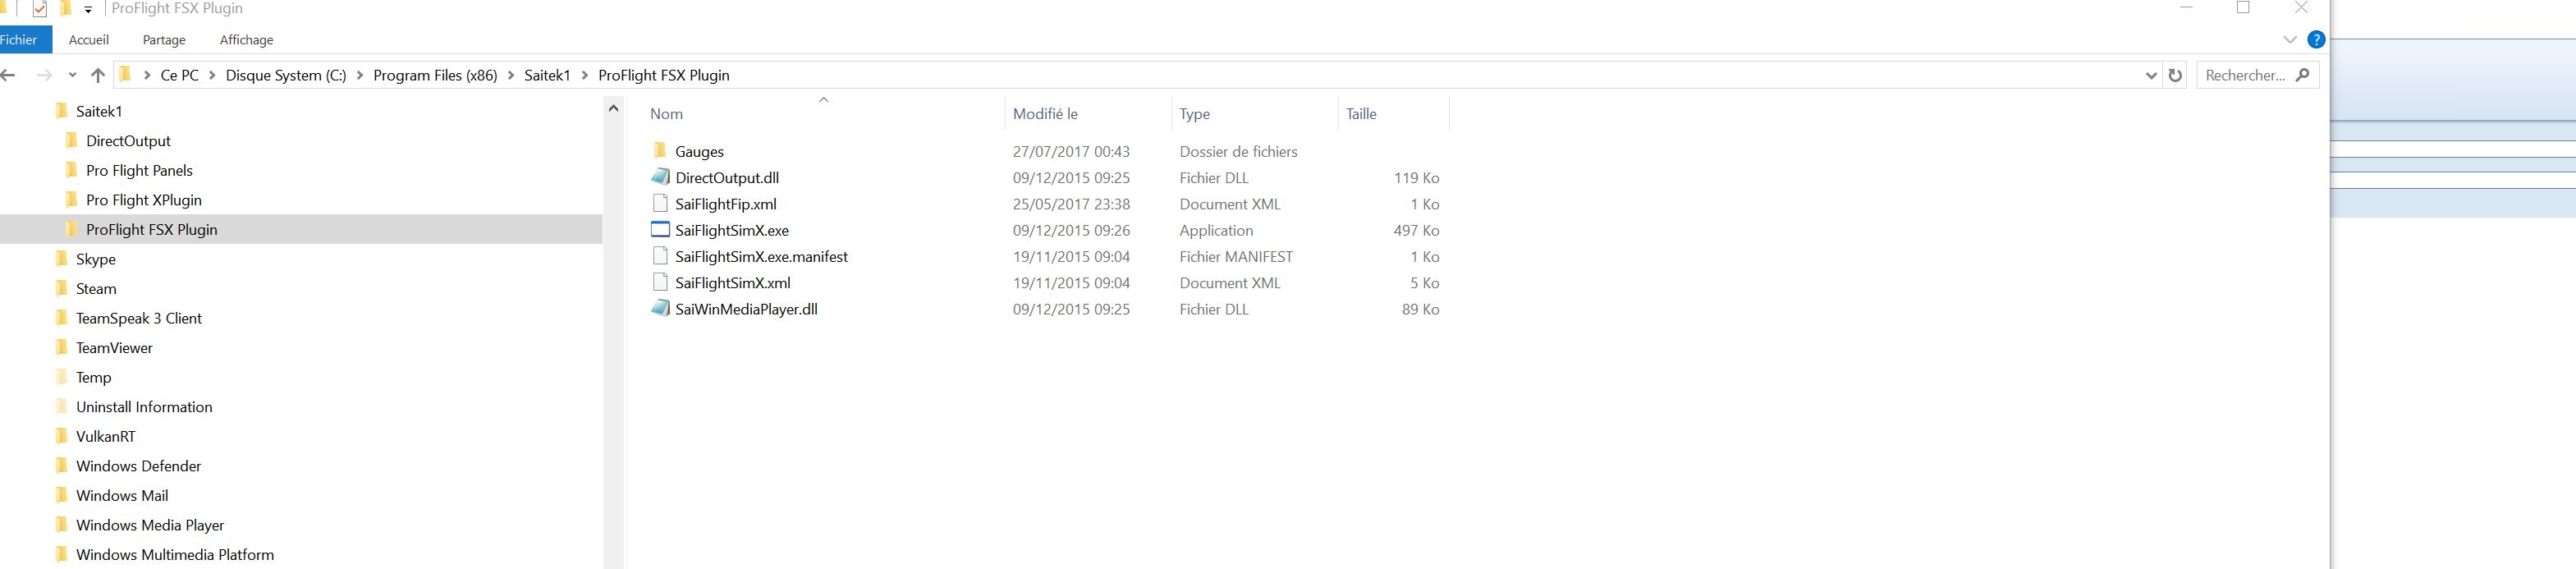Go up one folder level
The width and height of the screenshot is (2576, 569).
point(97,75)
